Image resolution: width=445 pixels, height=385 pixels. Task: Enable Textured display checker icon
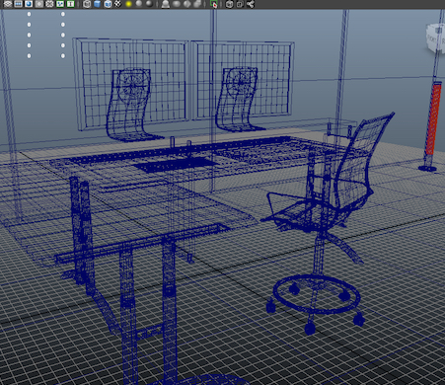117,4
